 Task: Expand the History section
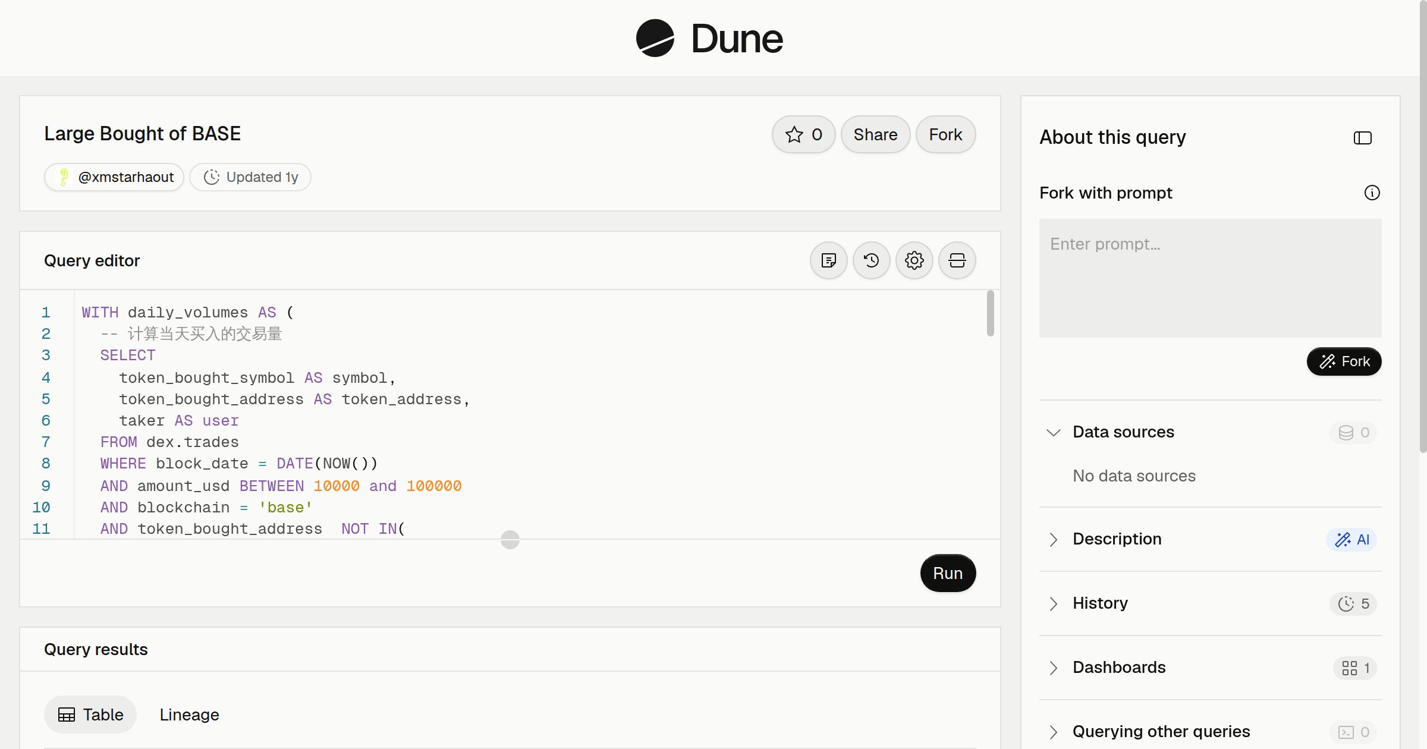(x=1053, y=603)
